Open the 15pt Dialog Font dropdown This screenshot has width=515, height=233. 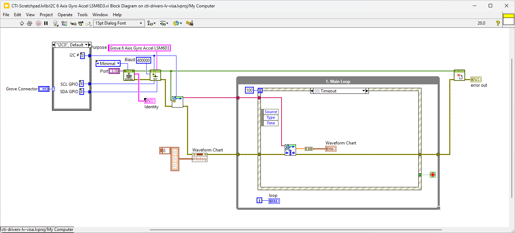coord(119,23)
